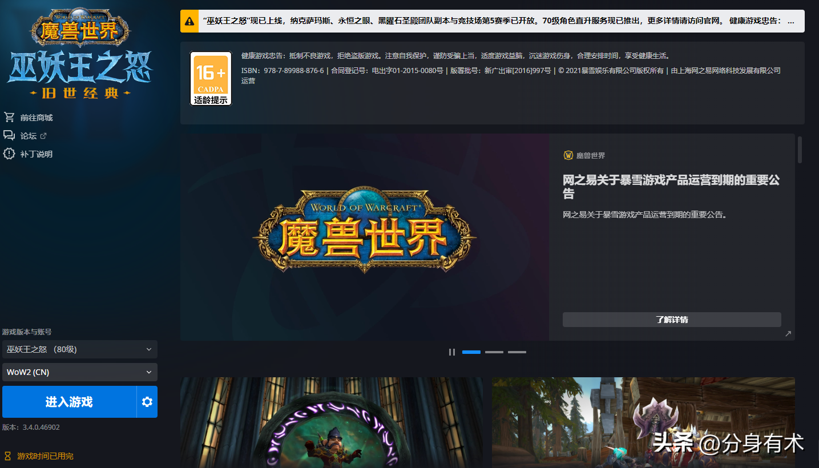Click the news scrollbar thumb
This screenshot has height=468, width=819.
800,150
